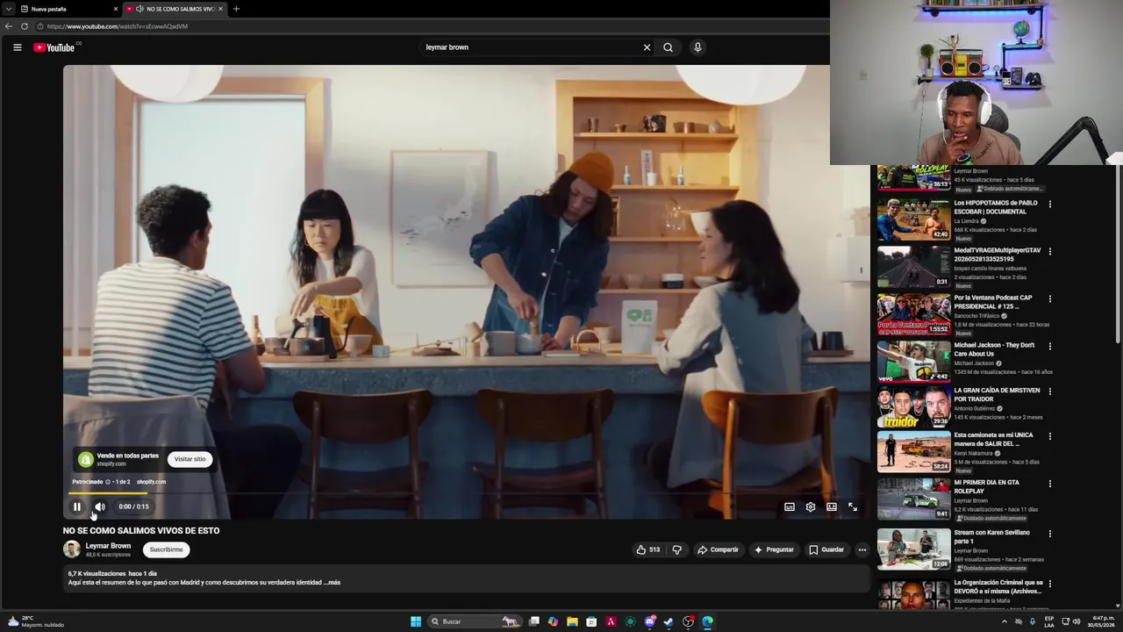Clear the search box with X icon

pos(647,47)
